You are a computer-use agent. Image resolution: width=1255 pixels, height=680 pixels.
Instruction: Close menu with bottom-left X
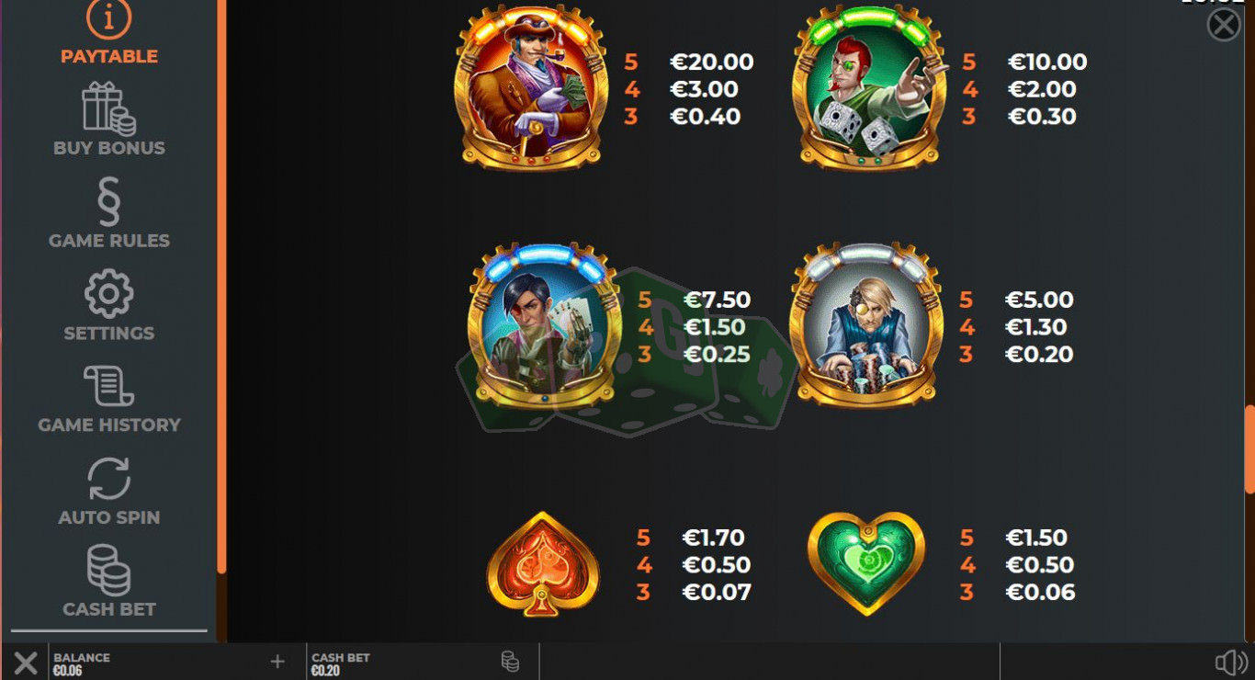click(x=26, y=663)
